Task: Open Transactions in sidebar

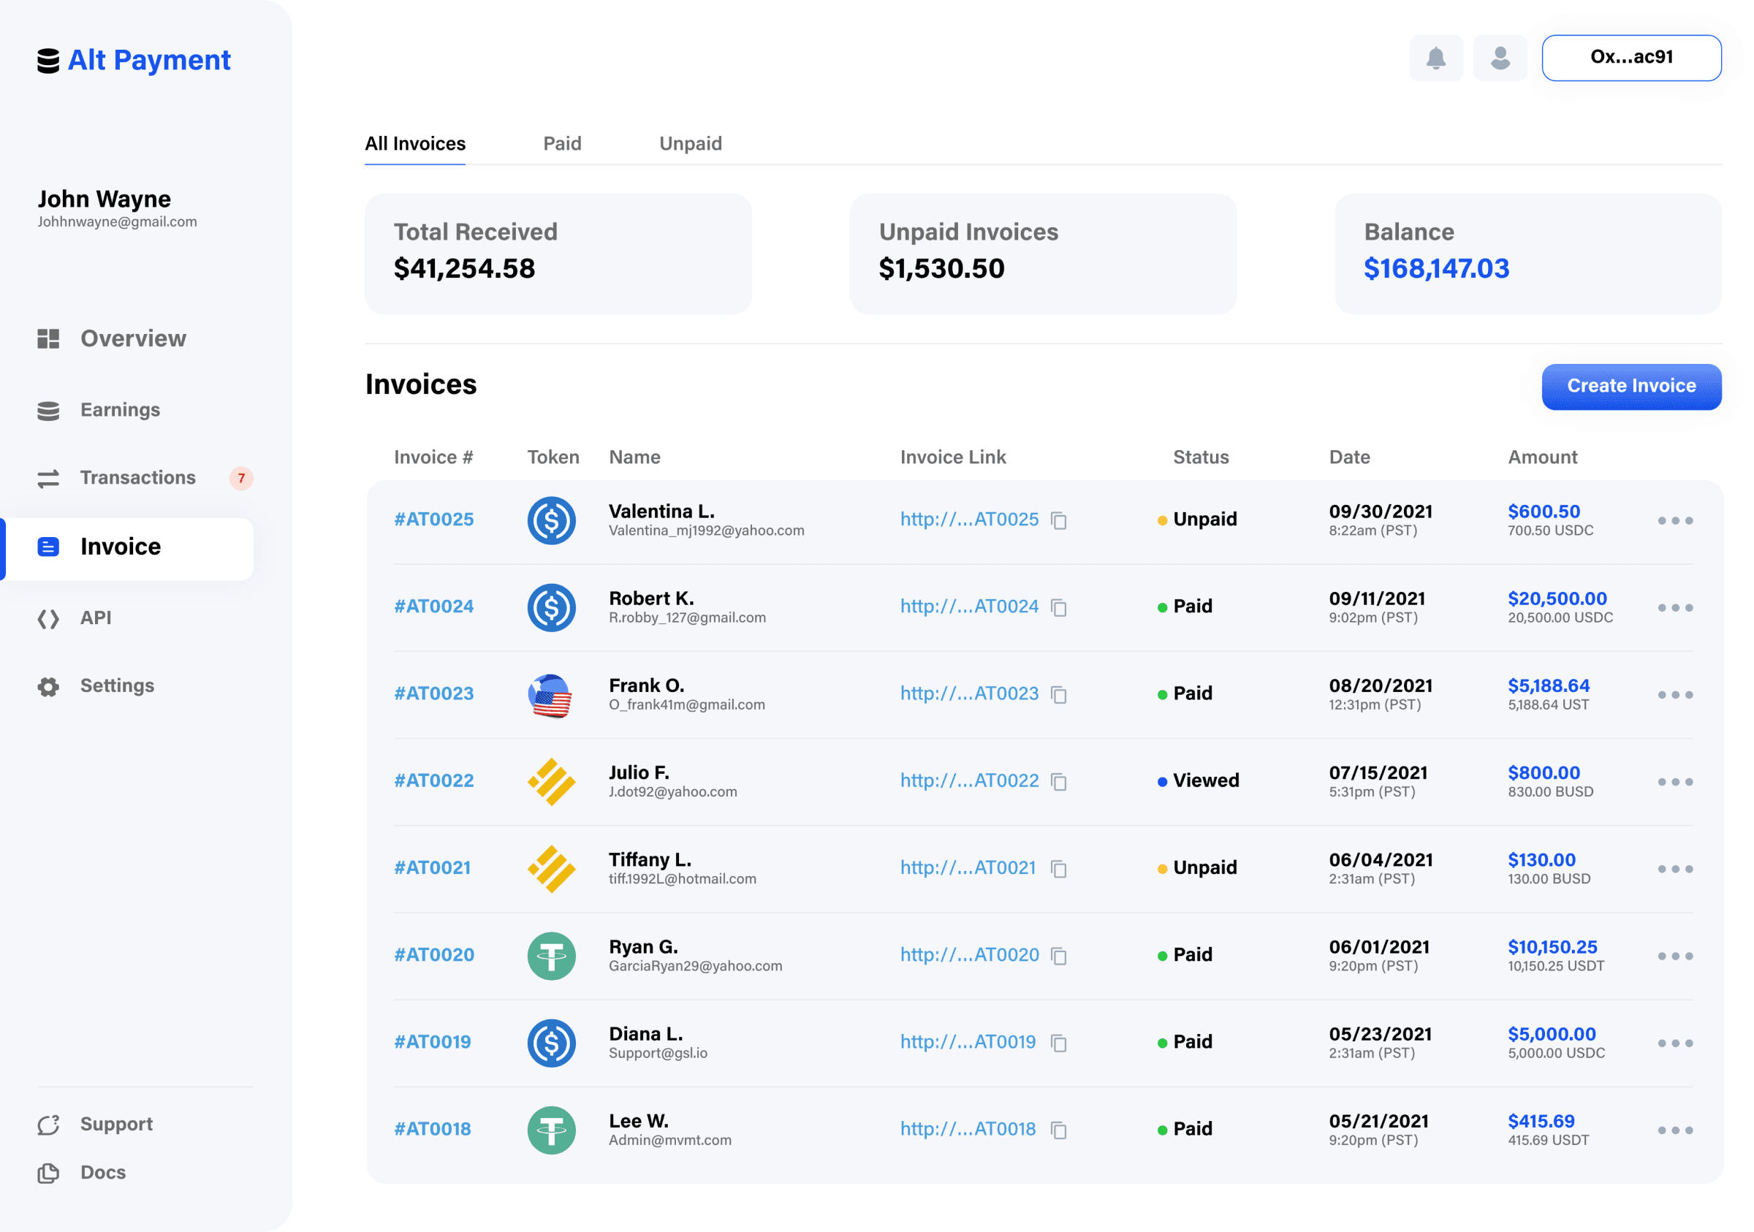Action: tap(145, 478)
